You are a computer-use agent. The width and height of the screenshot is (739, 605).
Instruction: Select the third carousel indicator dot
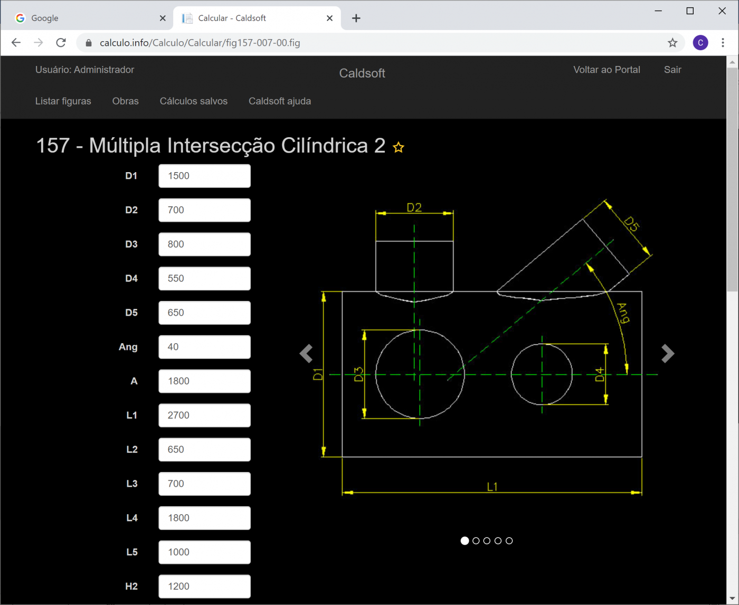(487, 541)
